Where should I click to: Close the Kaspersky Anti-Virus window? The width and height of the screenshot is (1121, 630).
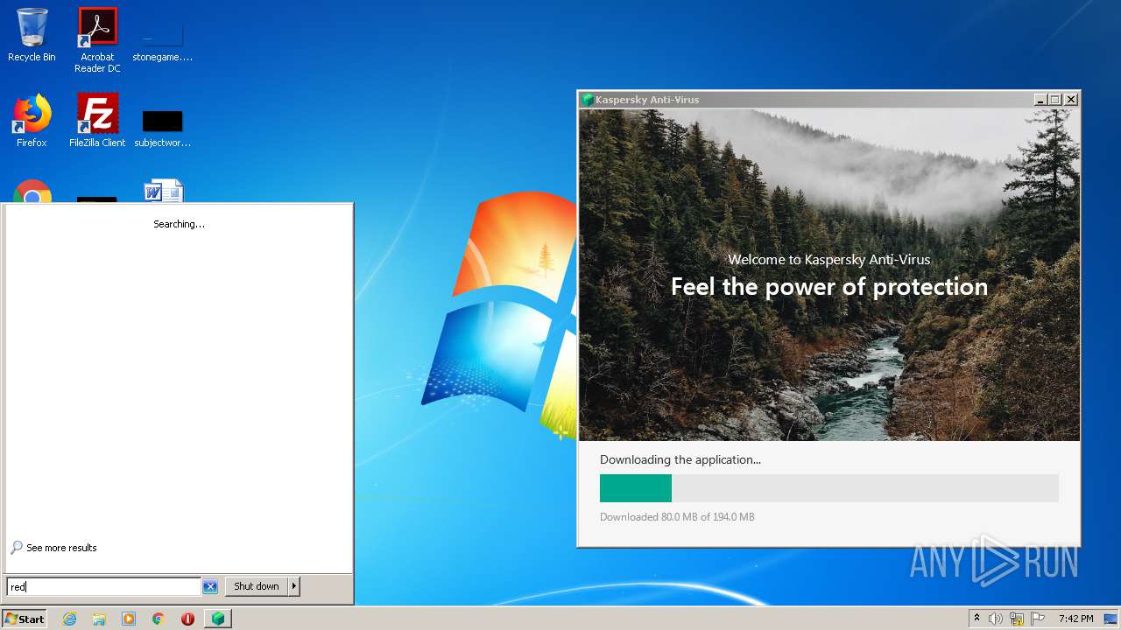tap(1071, 100)
